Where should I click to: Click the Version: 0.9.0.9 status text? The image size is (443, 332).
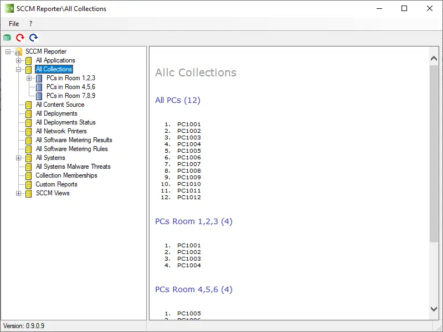[24, 326]
